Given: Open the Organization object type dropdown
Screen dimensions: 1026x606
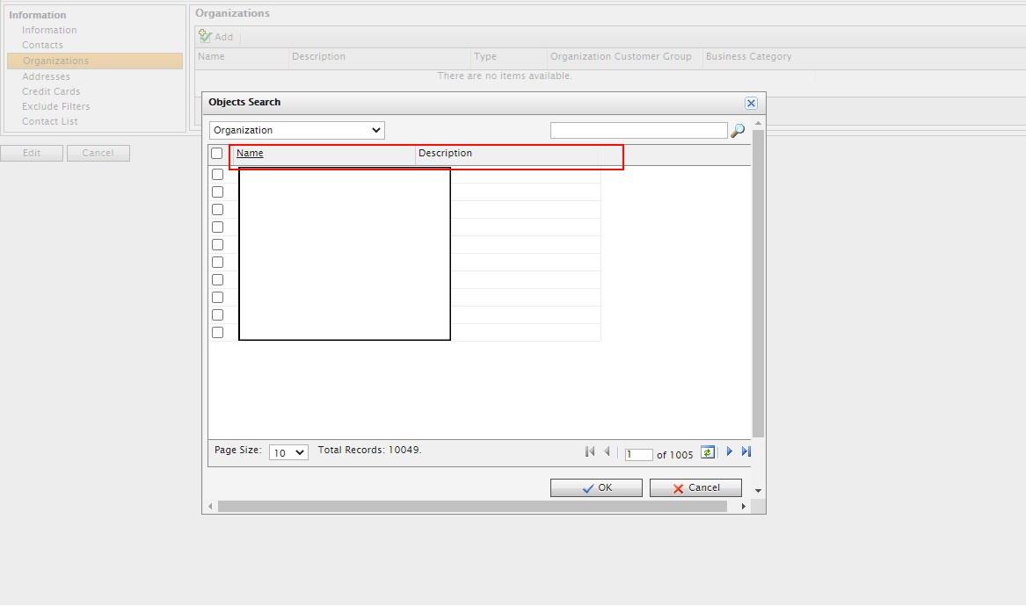Looking at the screenshot, I should pos(297,130).
